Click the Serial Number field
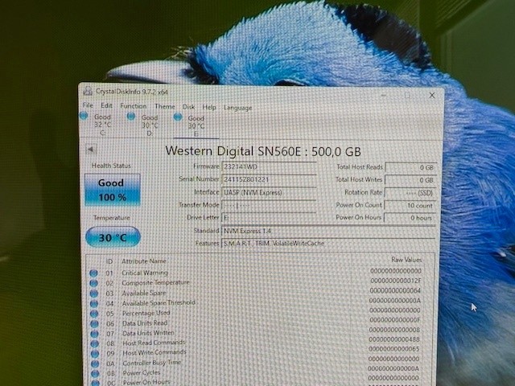Image resolution: width=515 pixels, height=386 pixels. click(268, 179)
